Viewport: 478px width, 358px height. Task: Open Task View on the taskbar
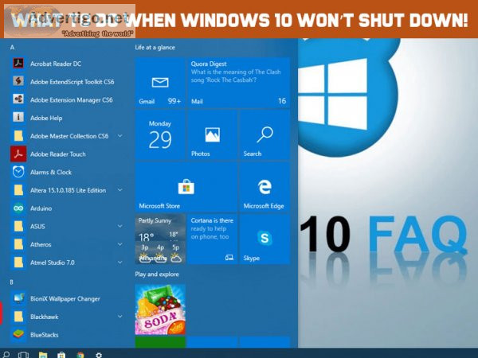tap(23, 355)
